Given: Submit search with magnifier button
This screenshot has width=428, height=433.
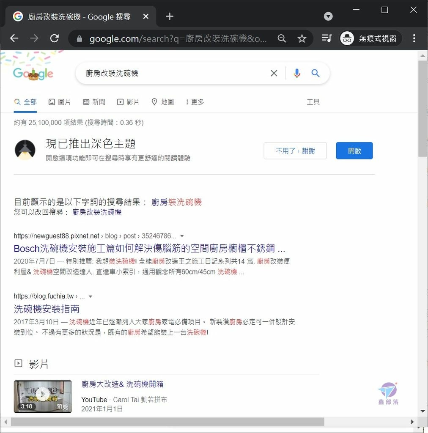Looking at the screenshot, I should (x=316, y=73).
